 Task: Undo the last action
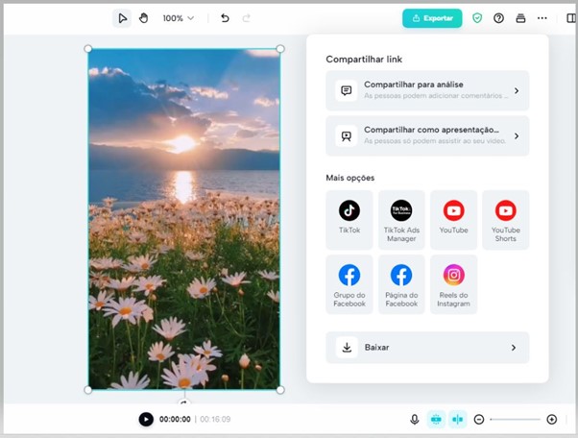[x=225, y=18]
